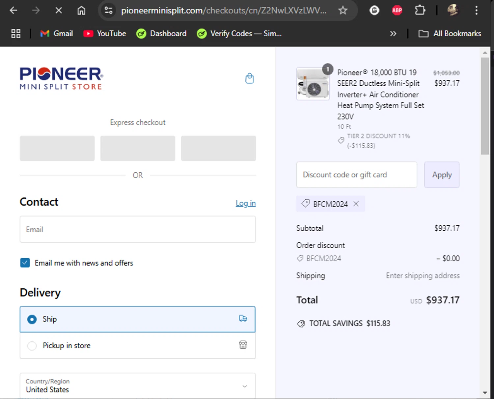Follow the Log in link

coord(246,203)
